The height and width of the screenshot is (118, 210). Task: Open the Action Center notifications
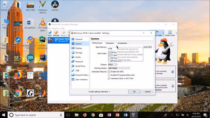[x=205, y=115]
